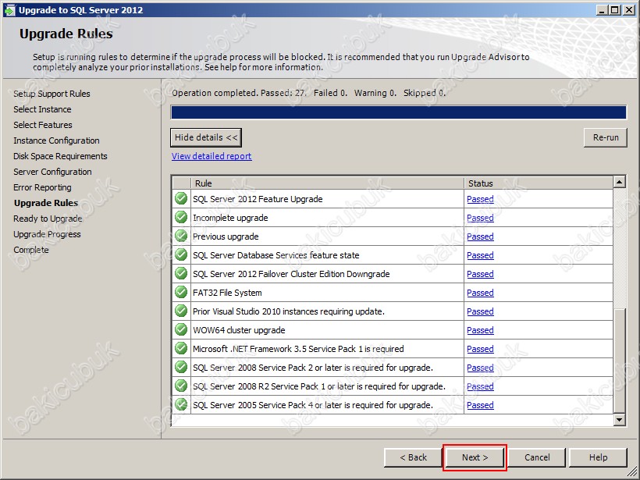The width and height of the screenshot is (640, 480).
Task: Return to previous page with Back
Action: (x=413, y=457)
